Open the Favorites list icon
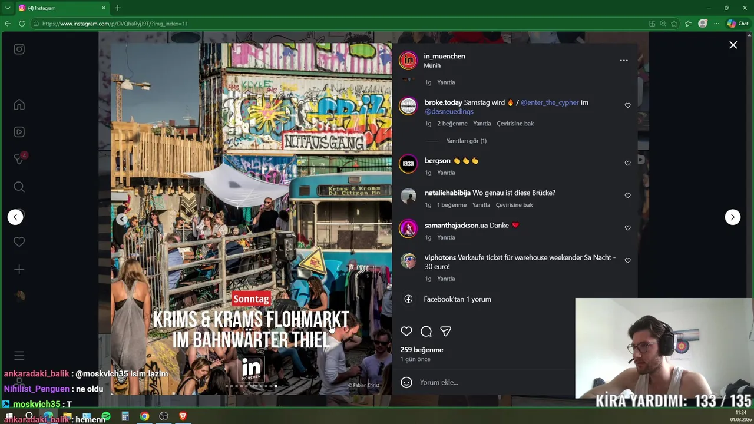This screenshot has width=754, height=424. tap(688, 24)
